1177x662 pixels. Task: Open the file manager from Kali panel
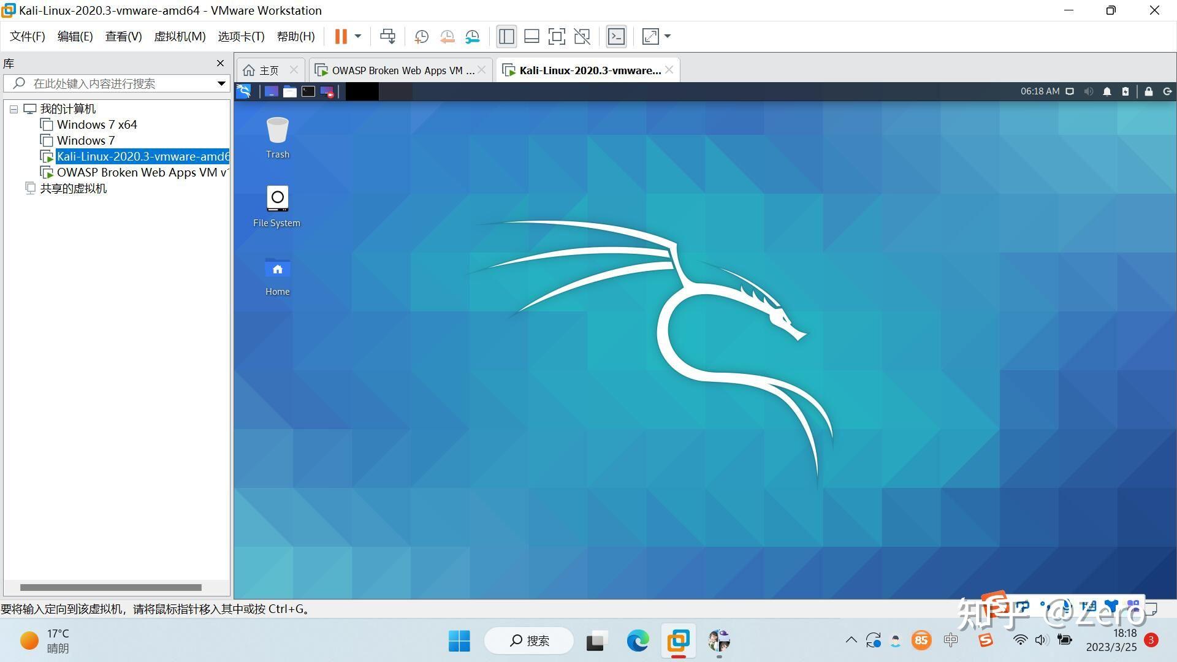[289, 91]
